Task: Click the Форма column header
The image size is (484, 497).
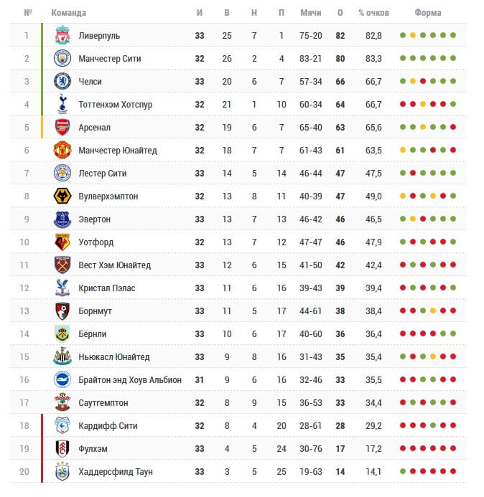Action: pyautogui.click(x=428, y=13)
